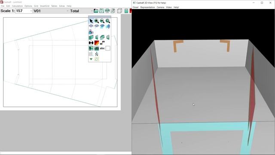Select the vertical area source icon with blue waves
This screenshot has height=155, width=275.
tap(108, 26)
